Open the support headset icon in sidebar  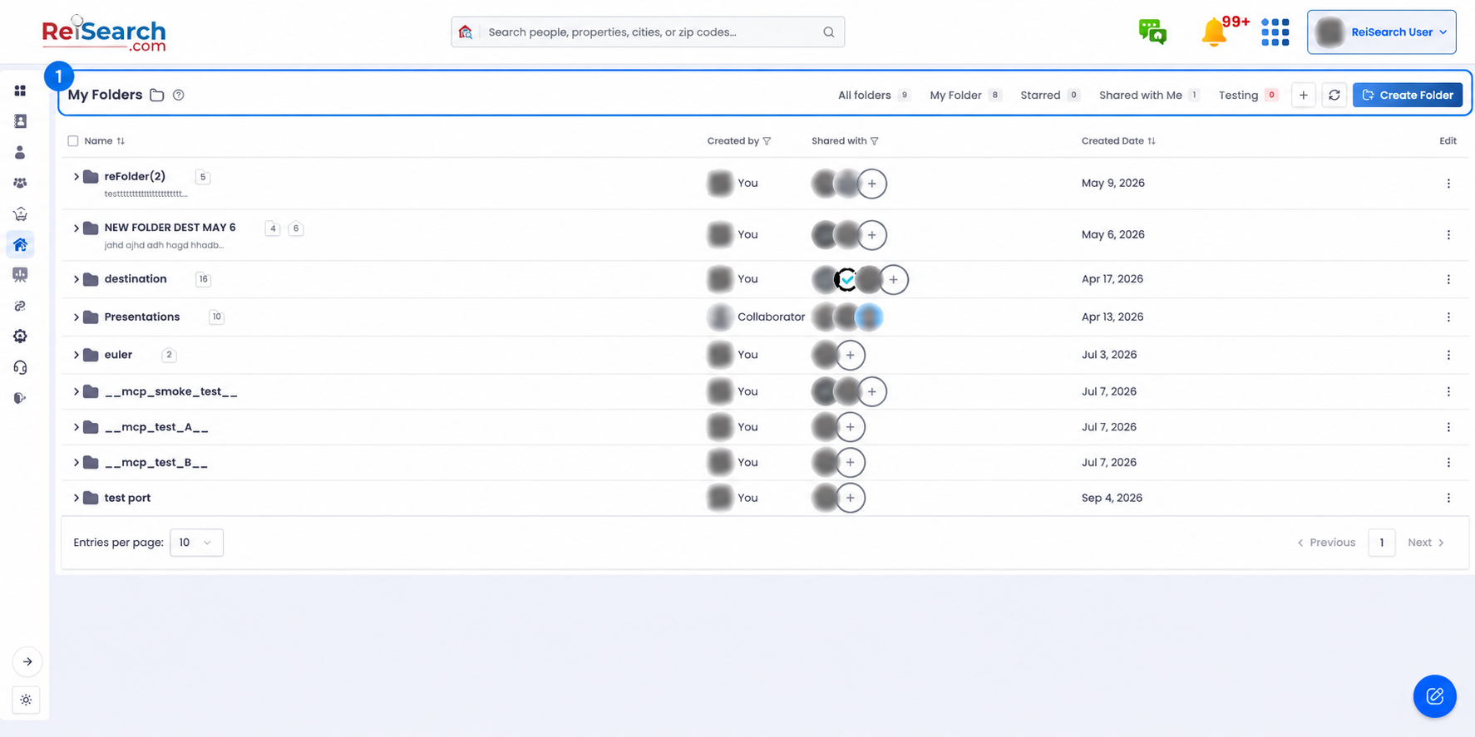pos(20,367)
